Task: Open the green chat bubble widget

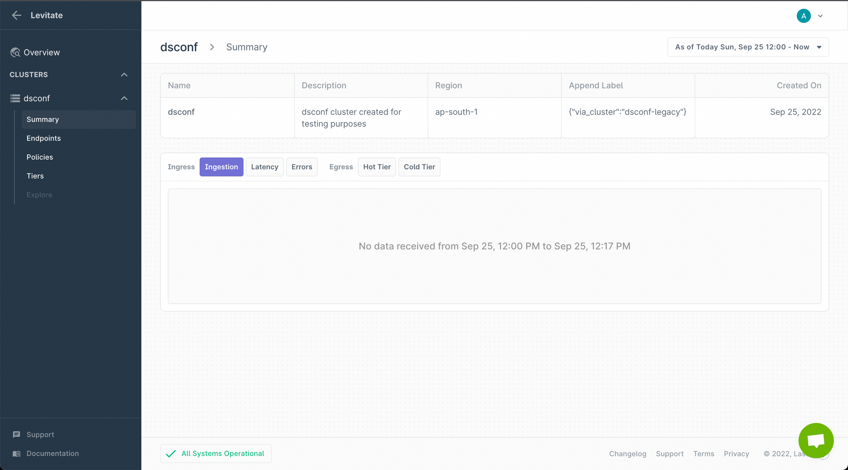Action: pyautogui.click(x=815, y=440)
